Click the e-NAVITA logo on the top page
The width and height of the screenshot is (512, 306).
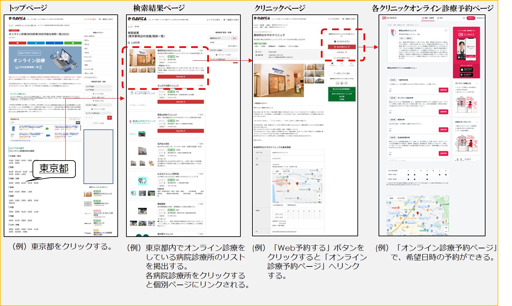tap(17, 19)
